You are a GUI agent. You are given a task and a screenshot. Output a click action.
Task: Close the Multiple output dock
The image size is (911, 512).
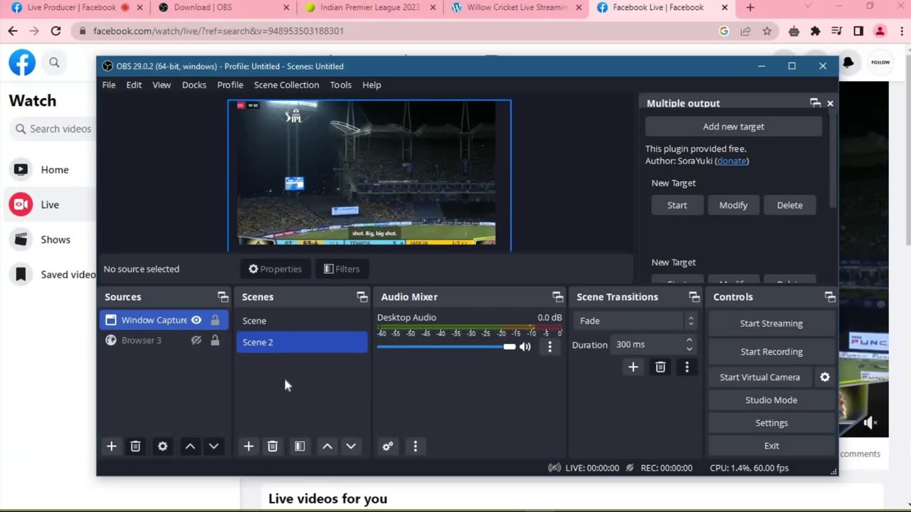click(x=830, y=103)
